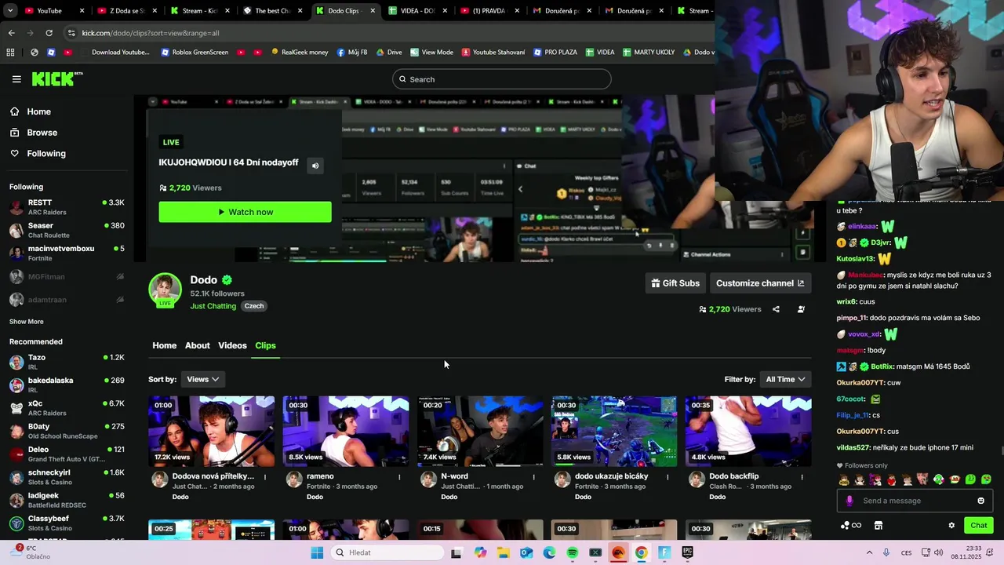1004x565 pixels.
Task: Open Following in the sidebar
Action: tap(46, 154)
